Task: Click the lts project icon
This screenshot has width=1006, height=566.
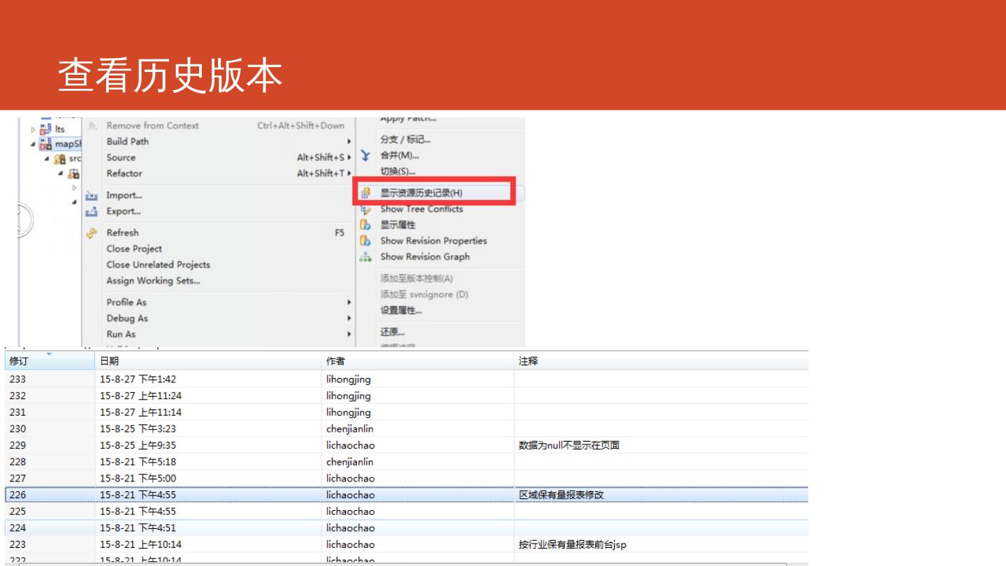Action: pos(46,129)
